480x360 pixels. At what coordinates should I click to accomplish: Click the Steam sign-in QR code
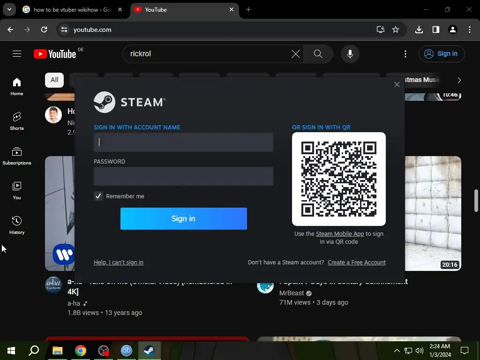[339, 179]
